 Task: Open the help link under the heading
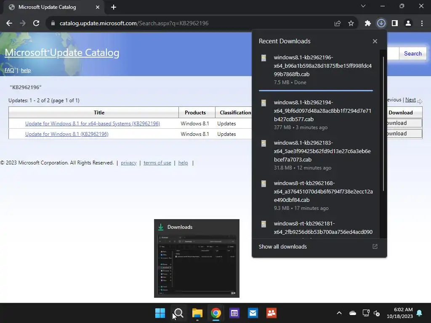tap(26, 70)
